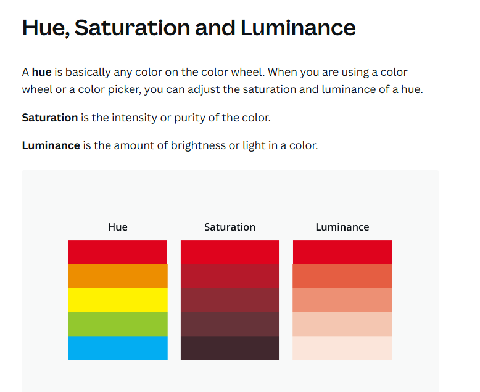Choose the light peach Luminance swatch
The width and height of the screenshot is (480, 392).
(342, 324)
